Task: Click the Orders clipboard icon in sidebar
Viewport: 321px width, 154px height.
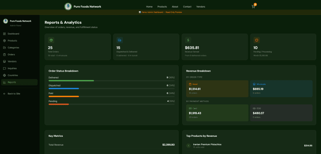Action: pyautogui.click(x=4, y=55)
